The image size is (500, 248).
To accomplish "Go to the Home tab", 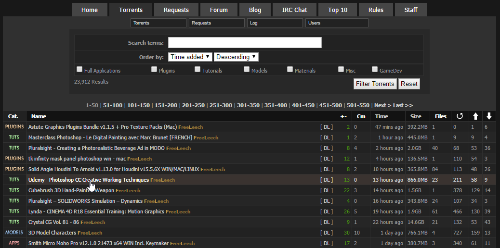I will pyautogui.click(x=89, y=10).
